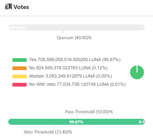
Task: Click the yellow Abstain legend swatch
Action: (19, 76)
